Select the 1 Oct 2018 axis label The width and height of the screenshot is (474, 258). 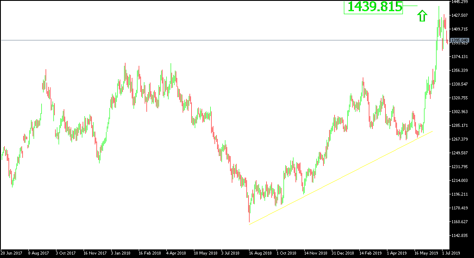(287, 254)
